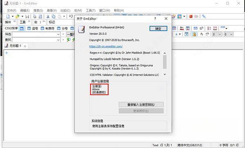The width and height of the screenshot is (245, 148).
Task: Cut selection with the scissors icon
Action: coord(48,16)
